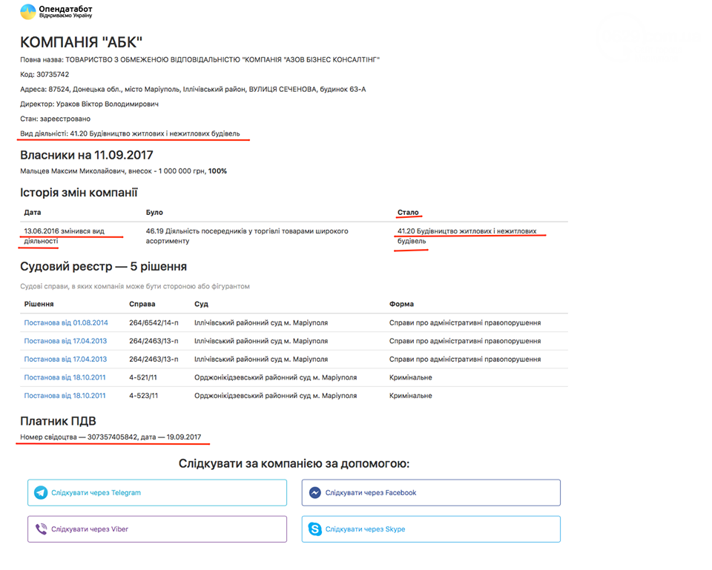Viewport: 712px width, 570px height.
Task: Click Платник ПДВ heading
Action: coord(58,421)
